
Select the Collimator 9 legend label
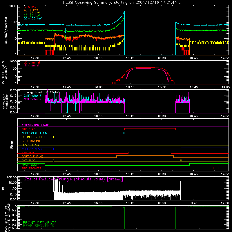[32, 99]
